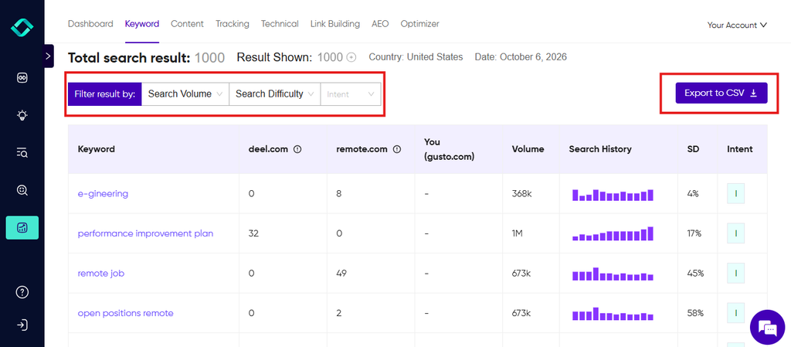
Task: Open the lightbulb ideas sidebar icon
Action: [22, 115]
